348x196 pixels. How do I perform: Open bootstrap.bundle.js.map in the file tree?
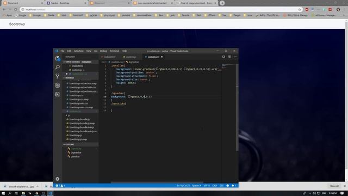click(82, 124)
